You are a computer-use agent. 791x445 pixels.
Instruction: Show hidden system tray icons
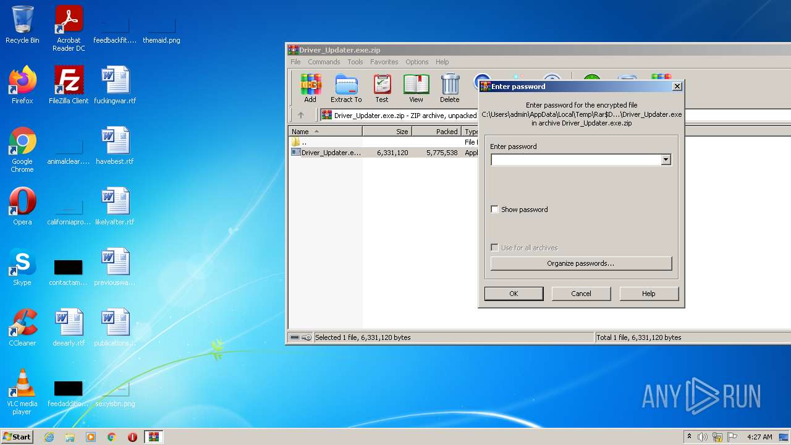[689, 437]
